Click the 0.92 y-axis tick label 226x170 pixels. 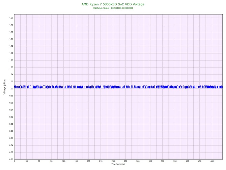[x=11, y=117]
